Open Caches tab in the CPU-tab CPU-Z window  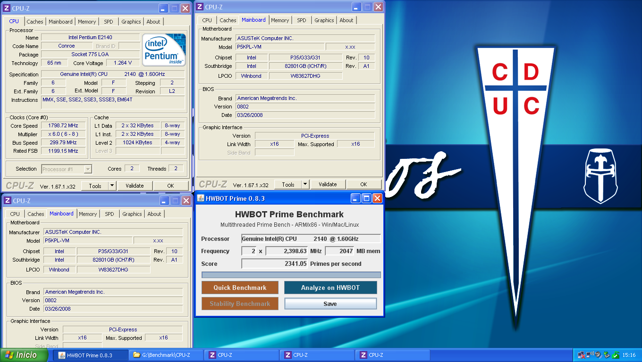click(35, 22)
